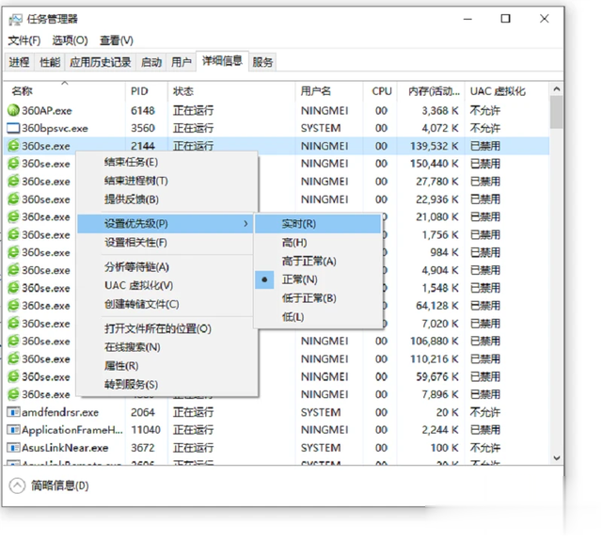Select the 正常(N) priority radio option
The image size is (602, 541).
(x=318, y=279)
